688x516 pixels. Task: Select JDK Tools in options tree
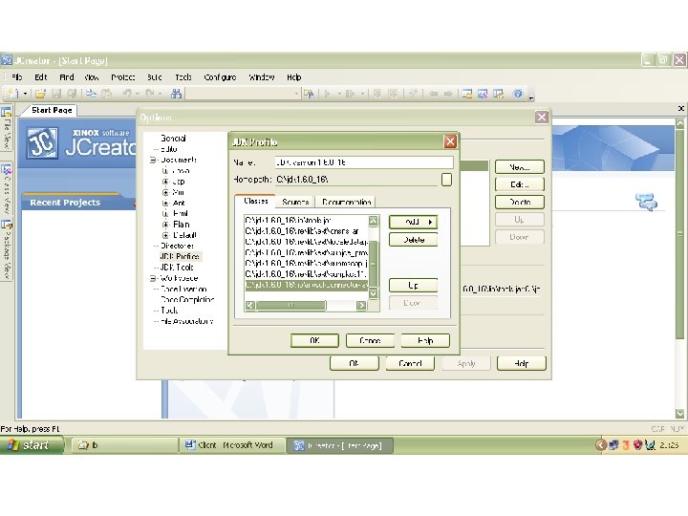point(177,268)
